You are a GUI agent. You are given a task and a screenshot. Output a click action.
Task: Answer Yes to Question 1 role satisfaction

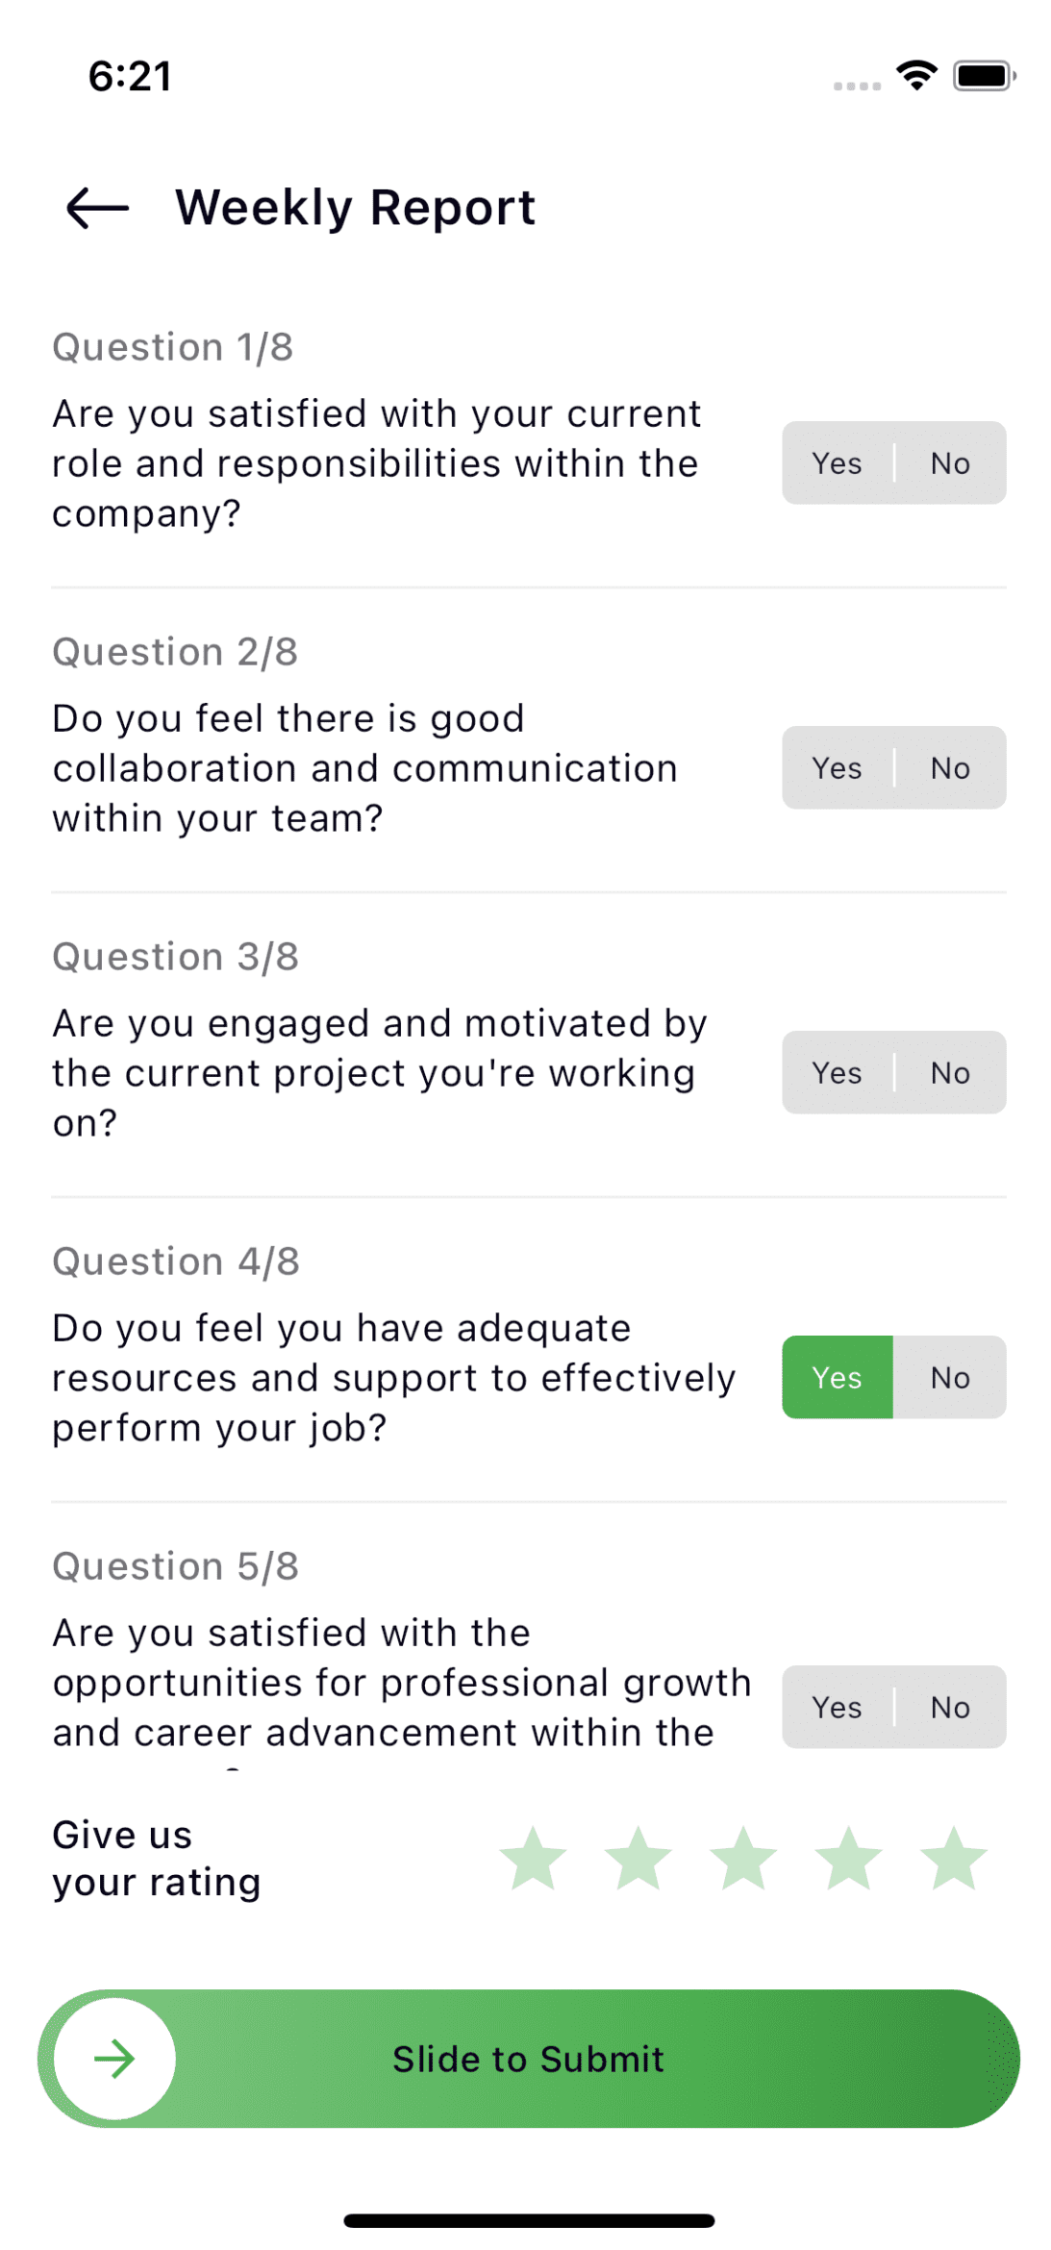click(837, 463)
